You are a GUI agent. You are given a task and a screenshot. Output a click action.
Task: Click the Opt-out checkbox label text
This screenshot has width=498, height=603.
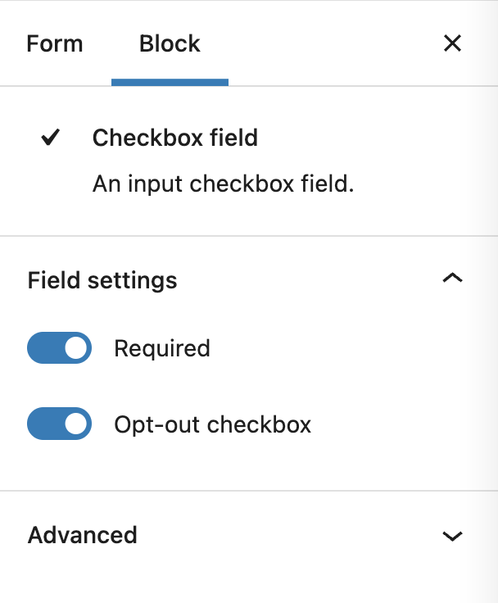pyautogui.click(x=212, y=424)
